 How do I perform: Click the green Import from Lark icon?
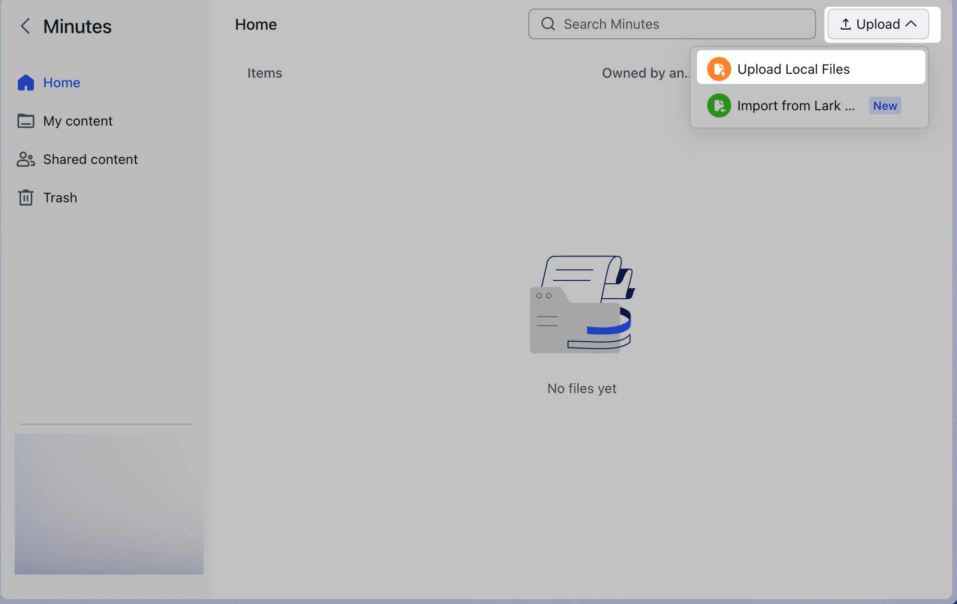(x=719, y=105)
